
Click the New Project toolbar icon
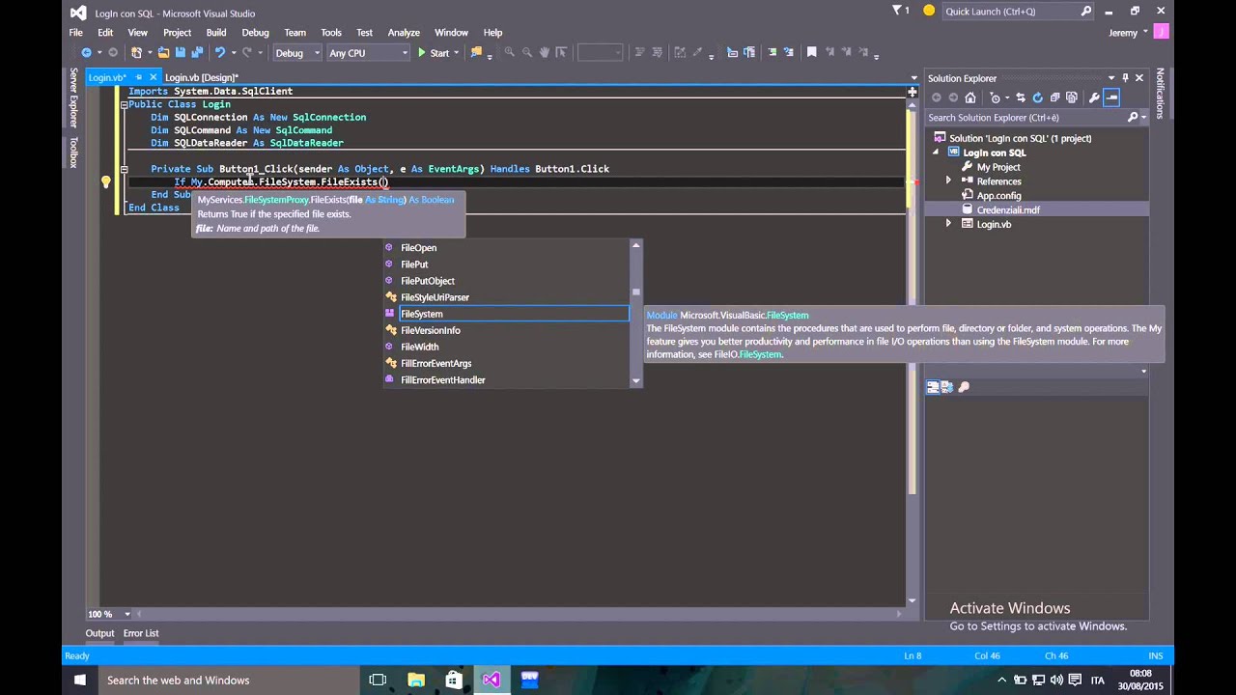coord(137,53)
